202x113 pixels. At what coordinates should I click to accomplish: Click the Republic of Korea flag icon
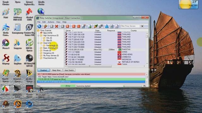coord(120,62)
